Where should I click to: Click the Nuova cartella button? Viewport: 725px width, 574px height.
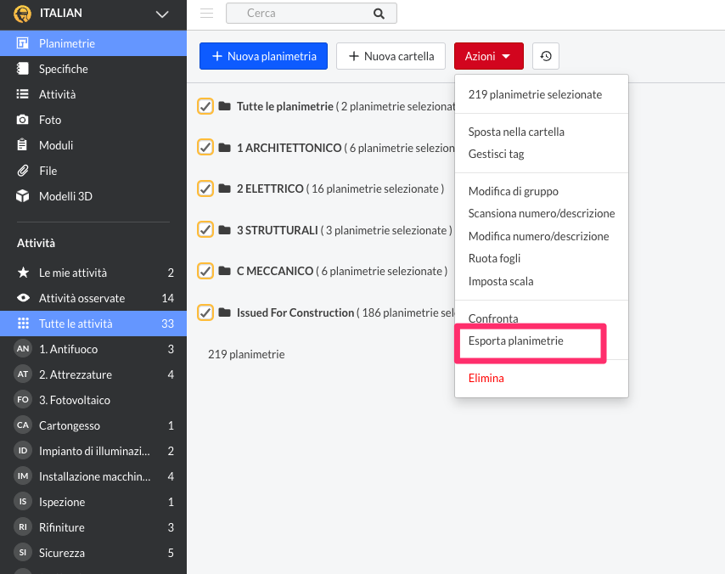click(391, 56)
